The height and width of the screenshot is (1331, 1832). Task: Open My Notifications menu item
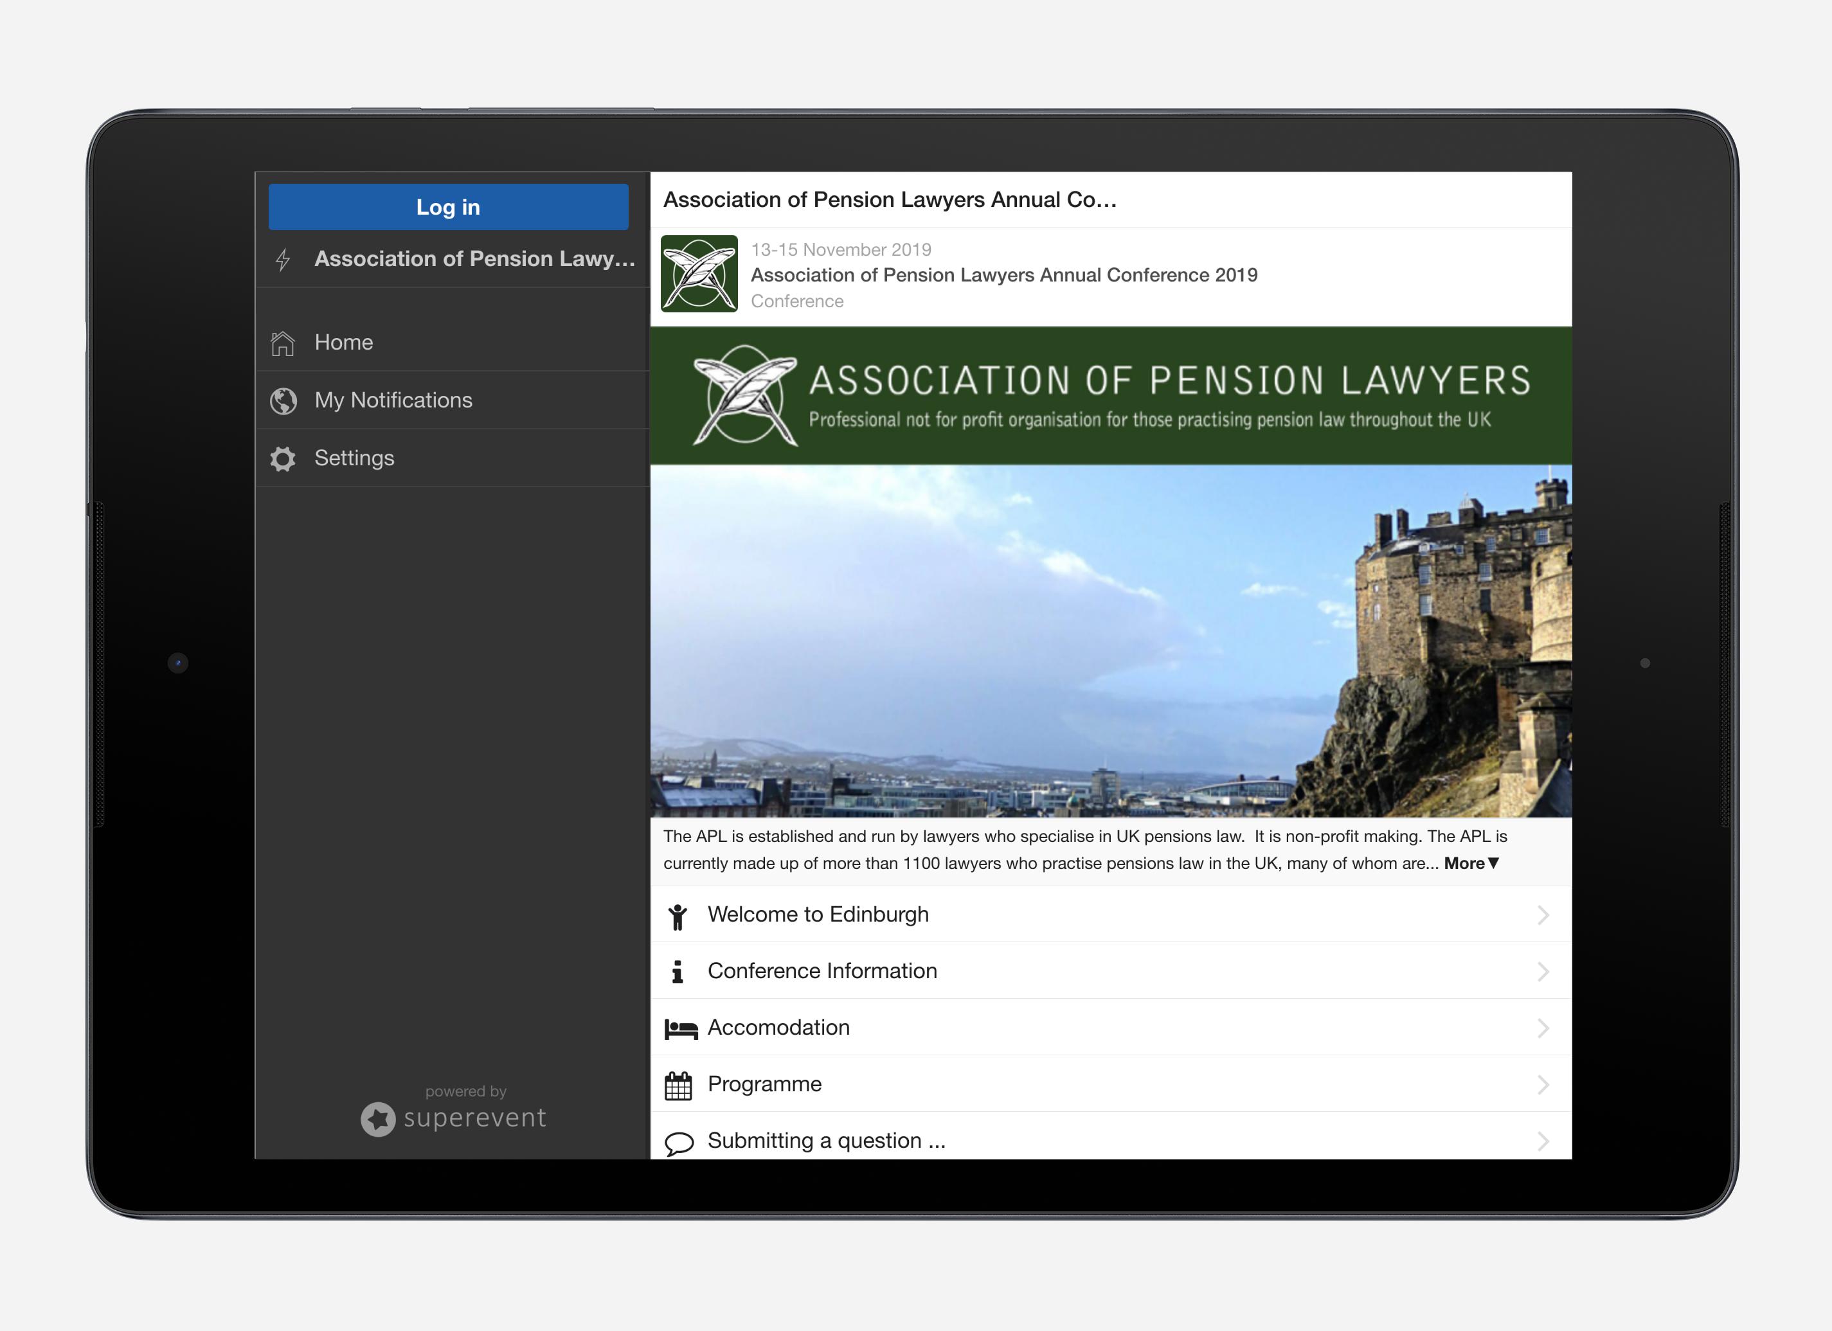click(453, 400)
